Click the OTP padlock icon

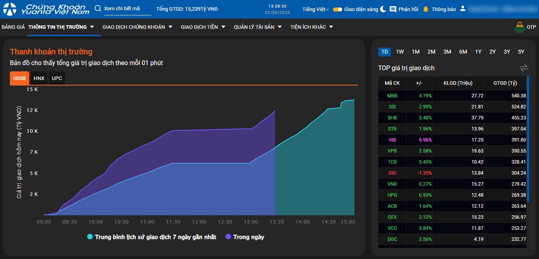coord(520,27)
